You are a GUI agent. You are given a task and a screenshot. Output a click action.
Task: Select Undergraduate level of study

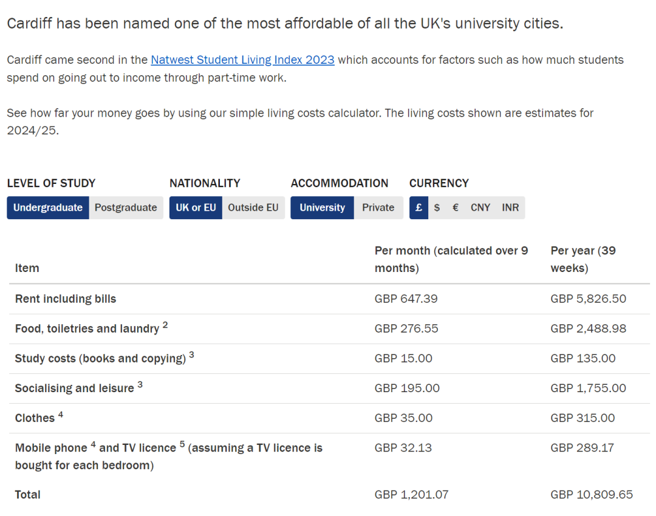[x=48, y=208]
